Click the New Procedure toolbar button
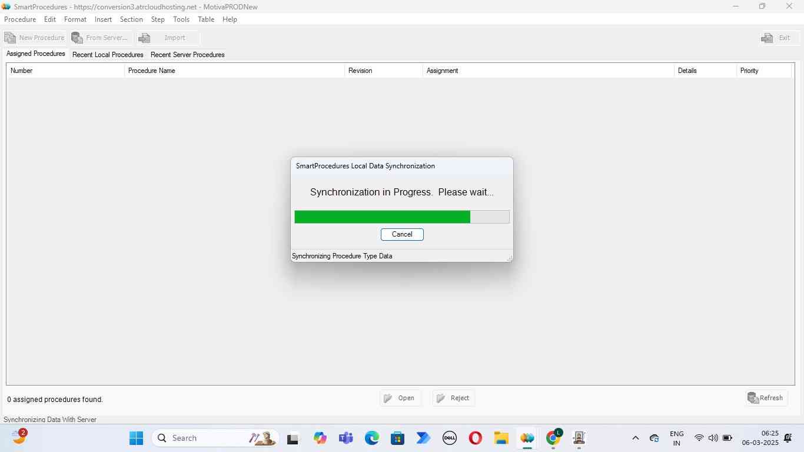Viewport: 804px width, 452px height. point(34,38)
